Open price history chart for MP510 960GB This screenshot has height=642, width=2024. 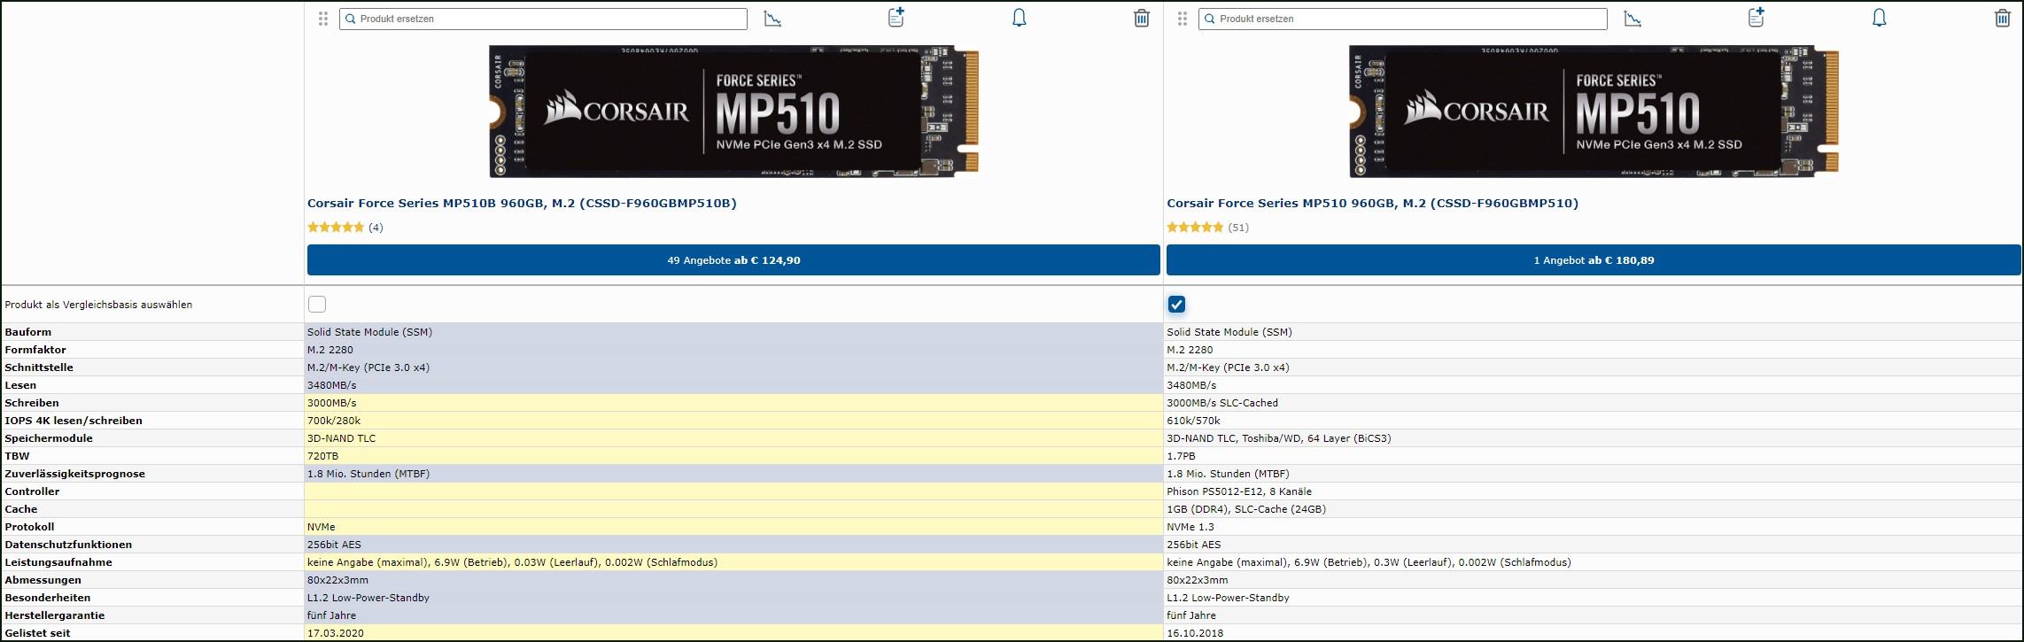[1632, 19]
